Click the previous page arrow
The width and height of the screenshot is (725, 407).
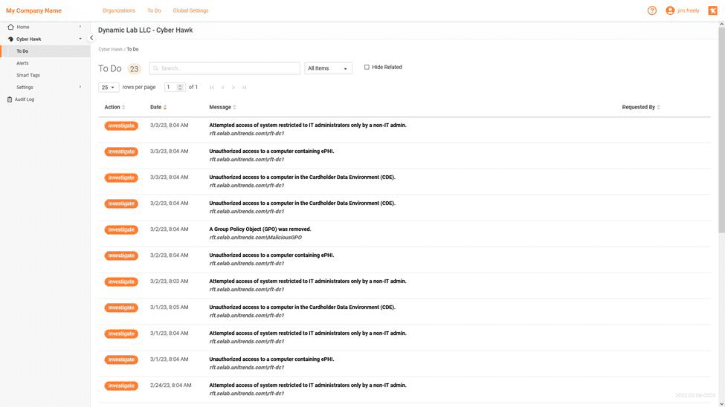coord(223,88)
